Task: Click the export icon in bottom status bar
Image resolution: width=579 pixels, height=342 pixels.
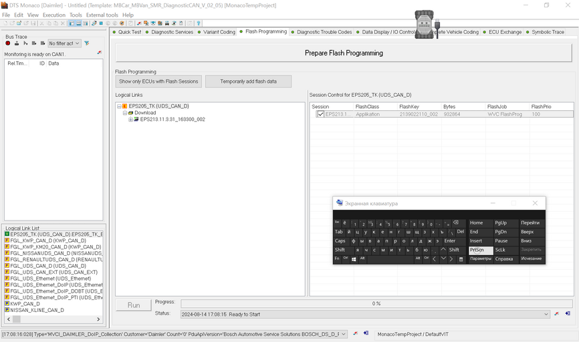Action: [366, 333]
